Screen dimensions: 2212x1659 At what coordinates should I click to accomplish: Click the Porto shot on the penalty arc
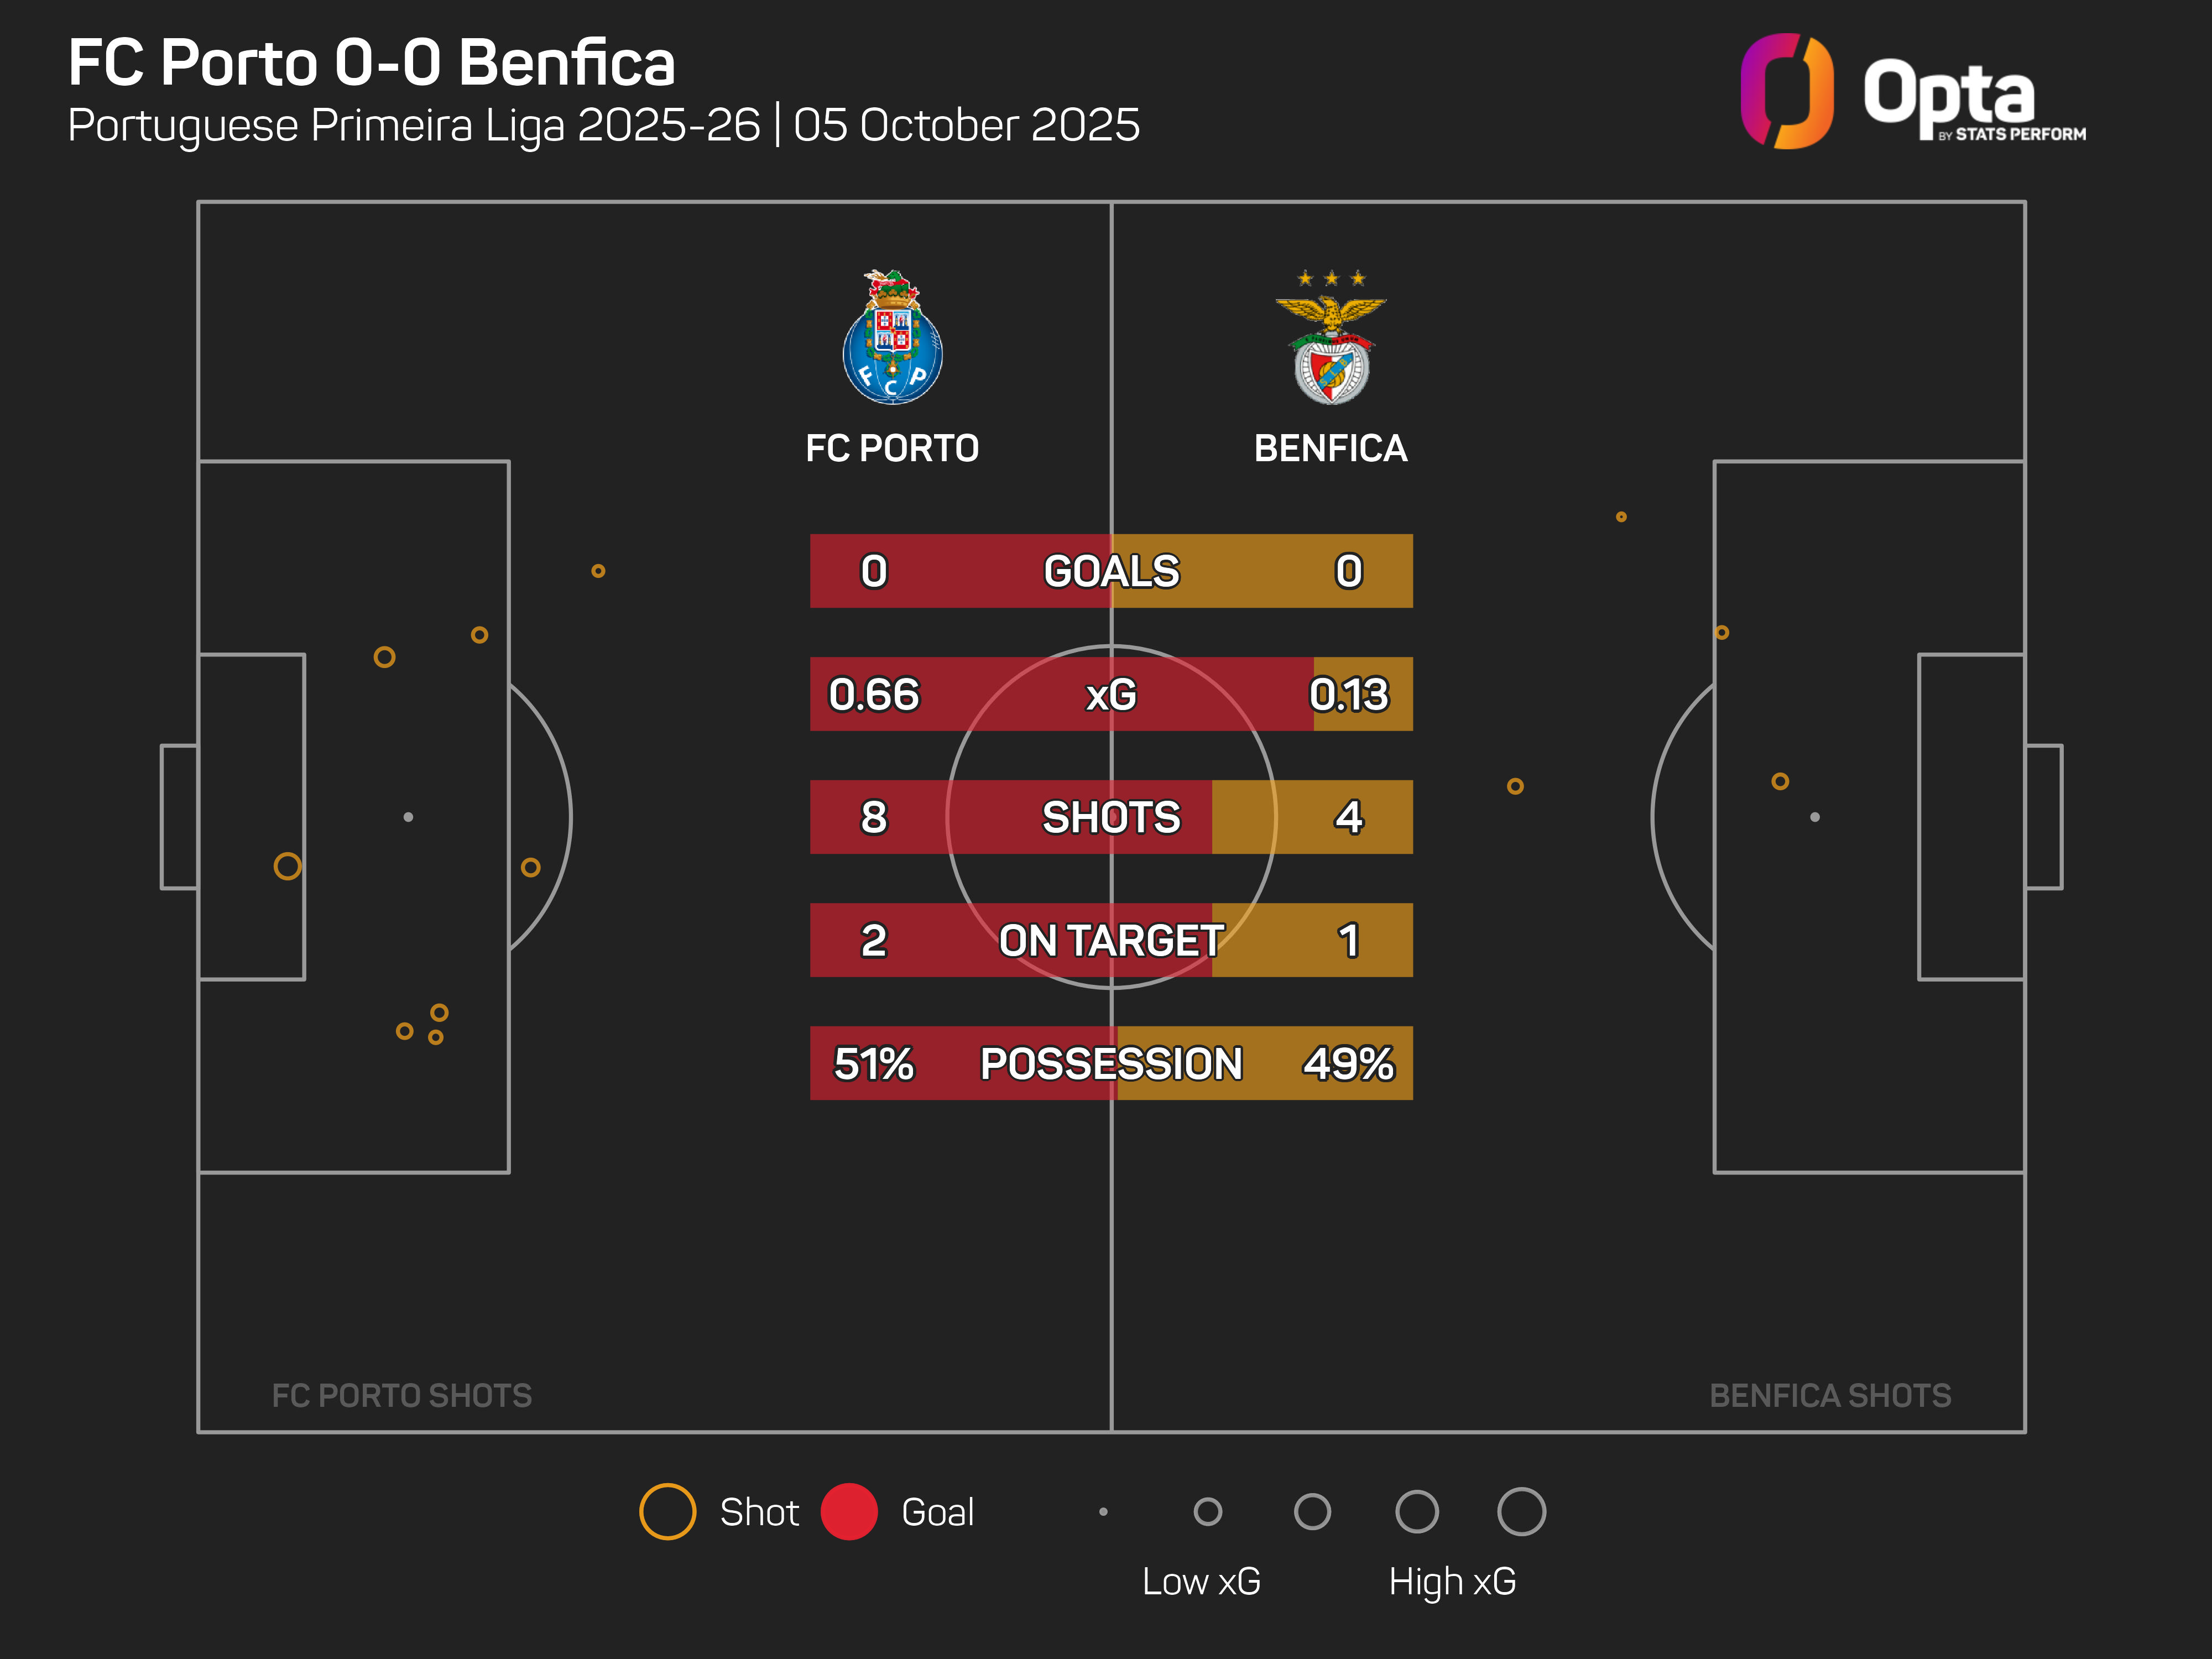pos(531,867)
